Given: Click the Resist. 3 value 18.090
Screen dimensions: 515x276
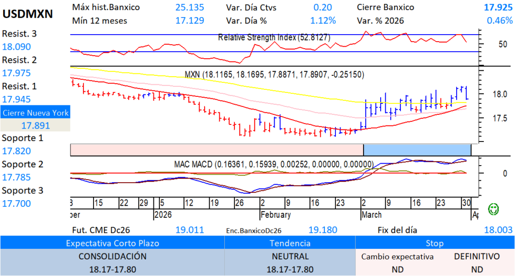Looking at the screenshot, I should coord(17,47).
